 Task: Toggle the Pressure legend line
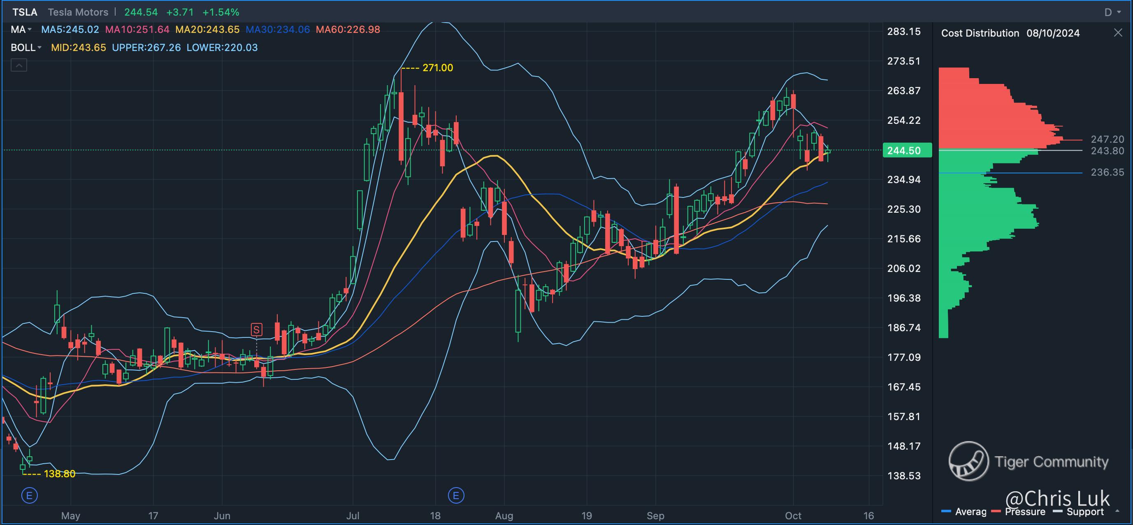click(1019, 512)
